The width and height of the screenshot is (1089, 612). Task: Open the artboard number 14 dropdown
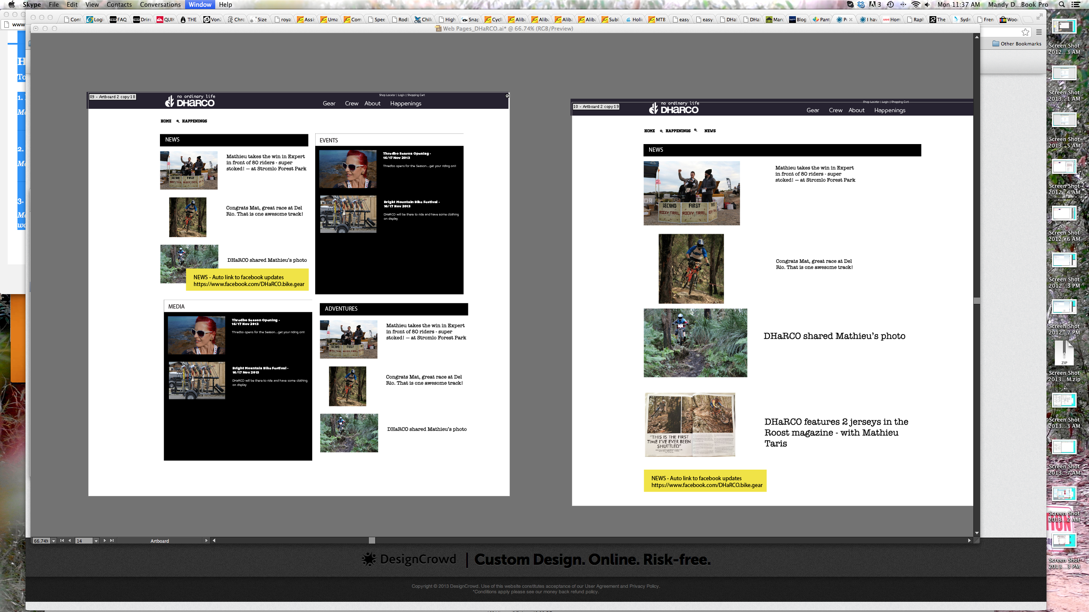96,541
